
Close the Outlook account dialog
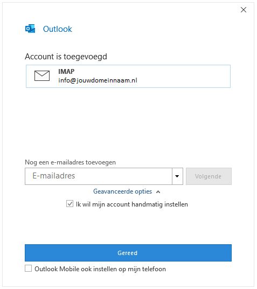[x=244, y=10]
